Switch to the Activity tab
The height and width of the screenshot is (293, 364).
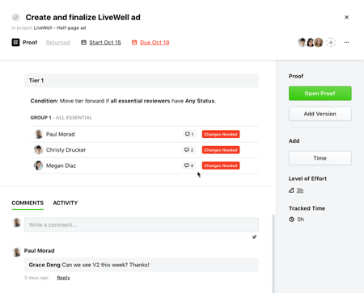[x=66, y=203]
